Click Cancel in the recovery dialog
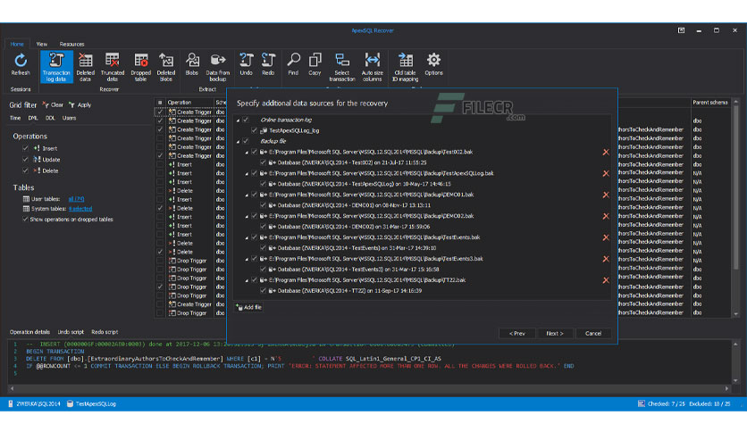The height and width of the screenshot is (432, 747). click(593, 334)
